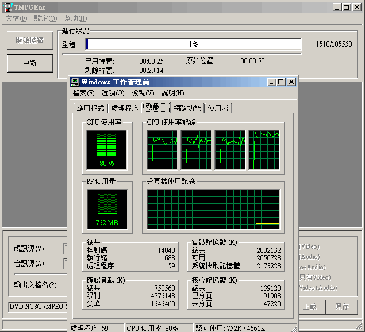The image size is (365, 332).
Task: Click the DVD NTSC (MPEG template field
Action: point(38,307)
